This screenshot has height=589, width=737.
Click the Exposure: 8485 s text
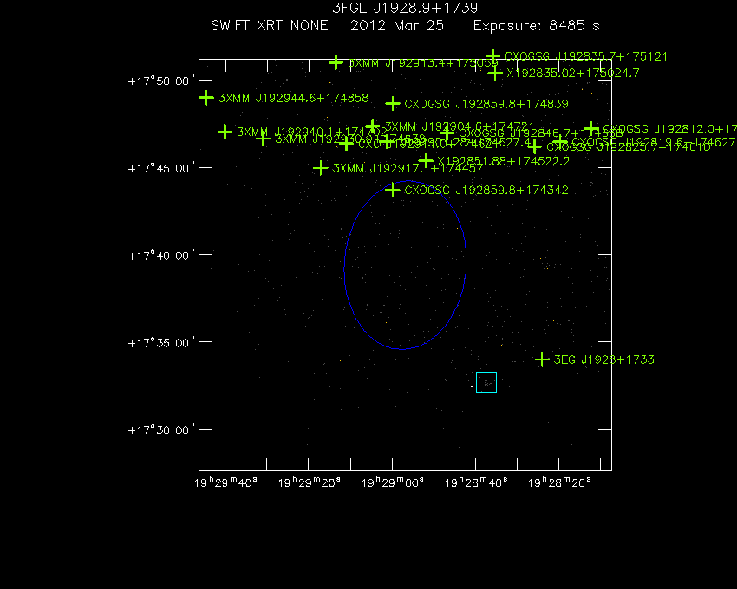tap(537, 26)
